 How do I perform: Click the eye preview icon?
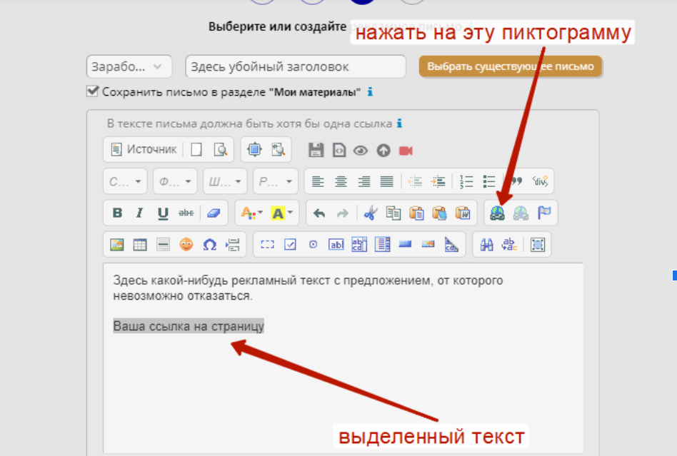pos(361,151)
